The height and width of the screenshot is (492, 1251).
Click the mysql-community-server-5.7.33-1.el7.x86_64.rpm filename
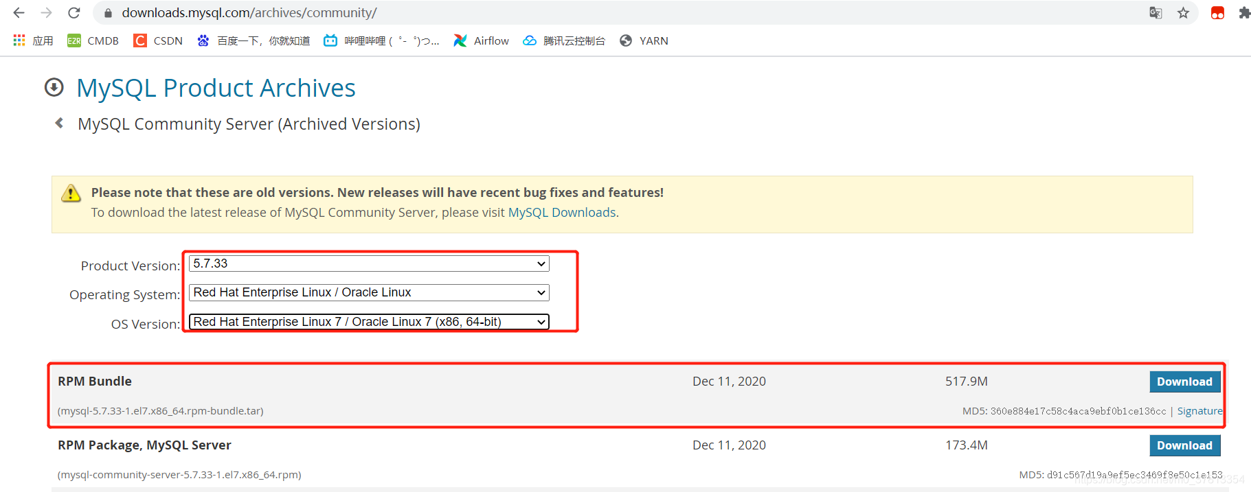(x=179, y=475)
